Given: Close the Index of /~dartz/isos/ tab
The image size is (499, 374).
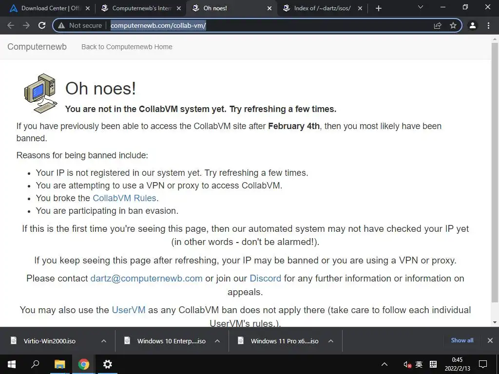Looking at the screenshot, I should (x=360, y=9).
